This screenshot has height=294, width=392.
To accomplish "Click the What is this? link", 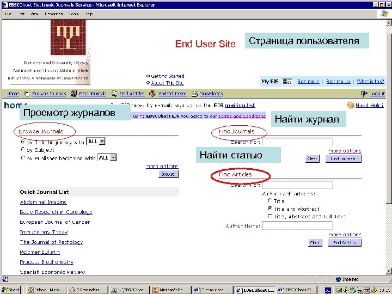I will pos(370,81).
